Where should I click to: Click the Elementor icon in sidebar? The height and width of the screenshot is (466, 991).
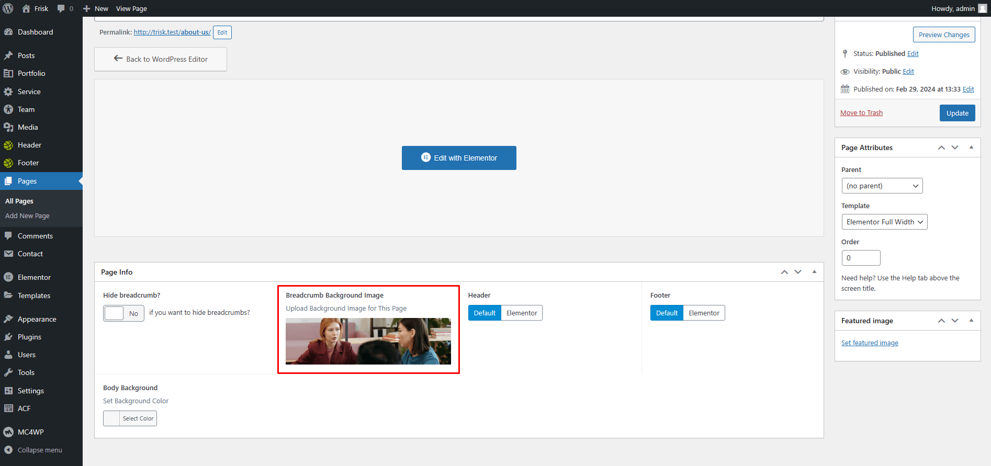tap(8, 277)
